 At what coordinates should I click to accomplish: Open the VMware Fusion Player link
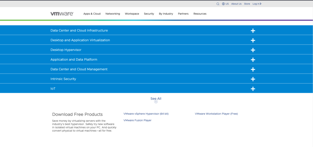click(138, 120)
